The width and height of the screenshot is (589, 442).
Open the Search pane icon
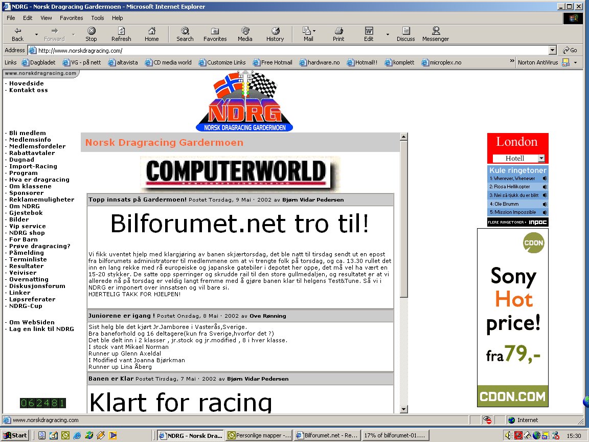tap(185, 34)
